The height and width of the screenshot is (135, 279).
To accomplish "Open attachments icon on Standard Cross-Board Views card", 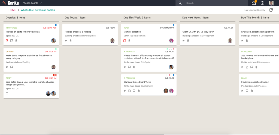I will tap(139, 91).
